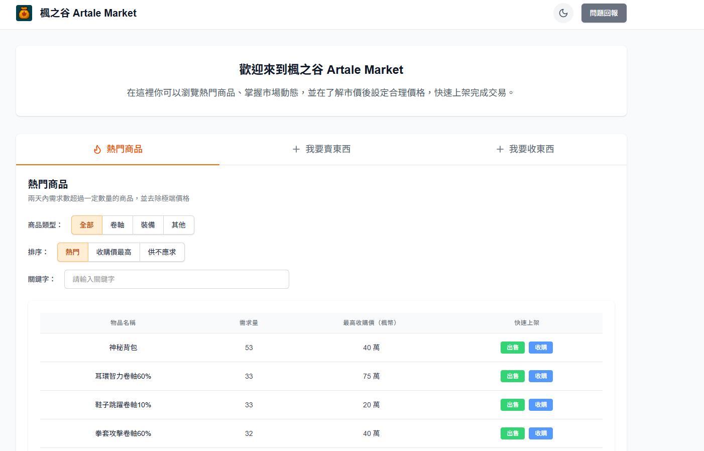This screenshot has width=704, height=451.
Task: Sort list by 收購價最高
Action: (114, 252)
